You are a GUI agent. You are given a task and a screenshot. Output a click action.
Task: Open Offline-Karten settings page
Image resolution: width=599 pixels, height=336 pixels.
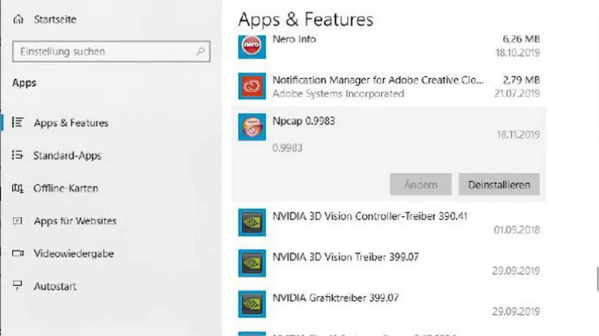[x=65, y=188]
